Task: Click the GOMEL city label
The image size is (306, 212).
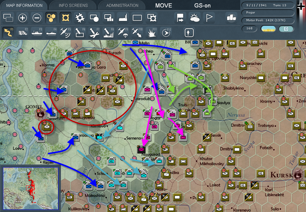Action: point(34,107)
